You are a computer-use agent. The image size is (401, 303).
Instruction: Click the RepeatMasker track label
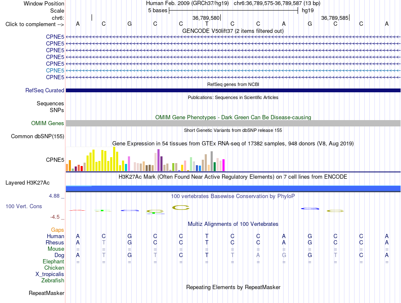pos(46,293)
